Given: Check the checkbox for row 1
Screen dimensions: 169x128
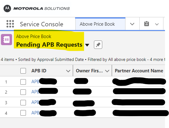Looking at the screenshot, I should tap(23, 82).
